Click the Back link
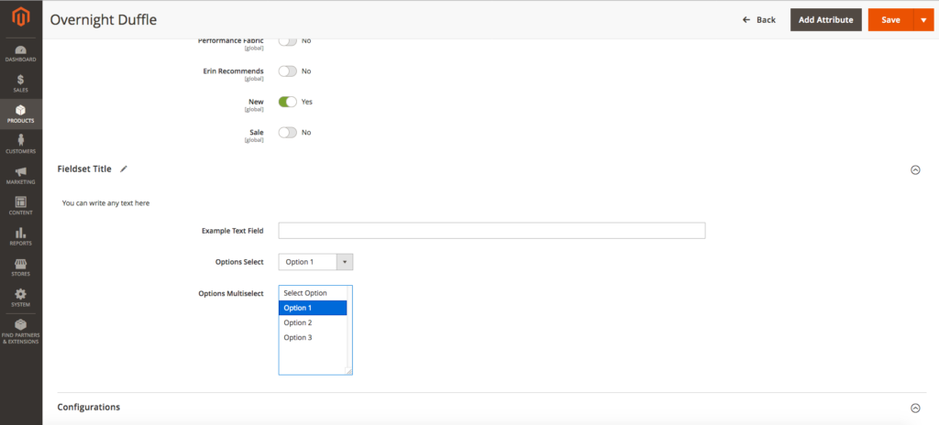The image size is (939, 425). pos(758,20)
